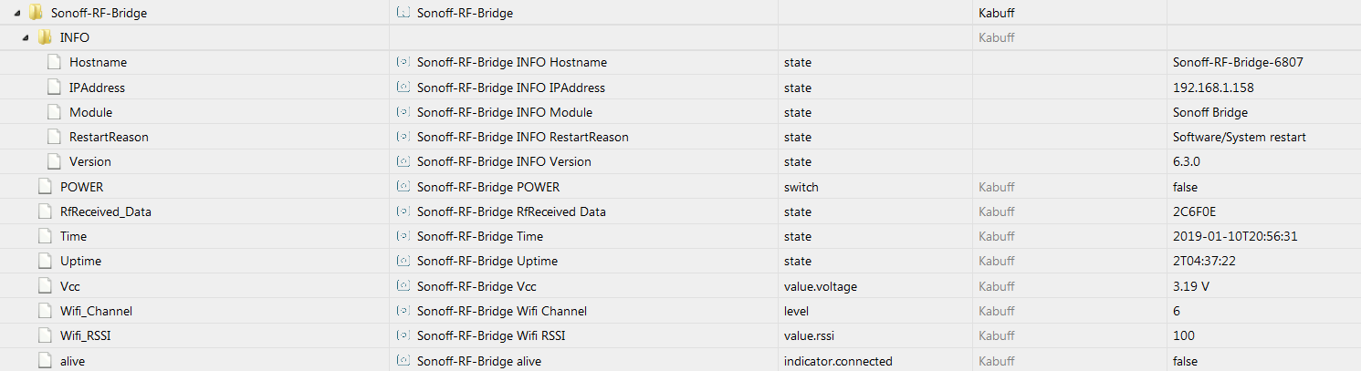Image resolution: width=1361 pixels, height=371 pixels.
Task: Select the Wifi_Channel tree item
Action: pyautogui.click(x=96, y=311)
